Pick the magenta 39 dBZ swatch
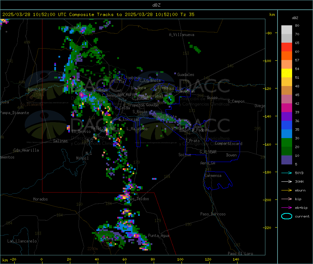313x264 pixels. (x=287, y=108)
